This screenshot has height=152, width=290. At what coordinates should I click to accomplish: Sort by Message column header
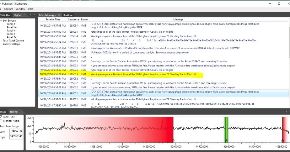pyautogui.click(x=178, y=19)
